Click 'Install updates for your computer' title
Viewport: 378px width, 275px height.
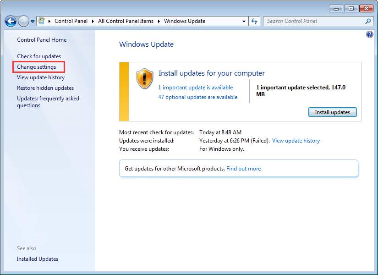pos(212,73)
